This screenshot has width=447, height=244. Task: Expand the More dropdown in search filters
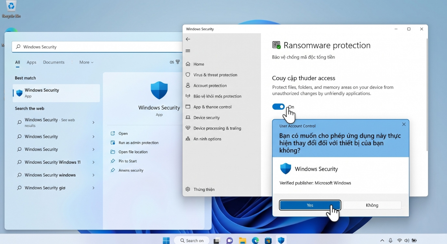[x=86, y=62]
